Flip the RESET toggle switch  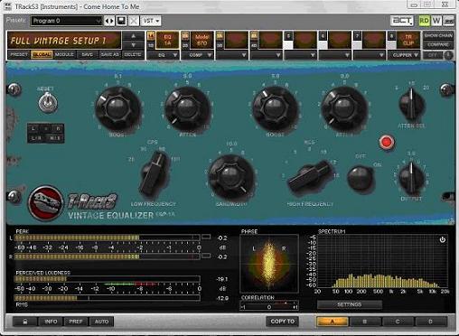[47, 102]
